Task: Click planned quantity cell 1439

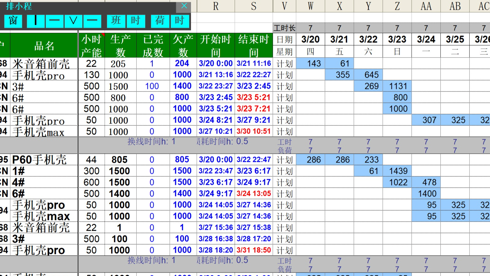Action: click(x=397, y=171)
